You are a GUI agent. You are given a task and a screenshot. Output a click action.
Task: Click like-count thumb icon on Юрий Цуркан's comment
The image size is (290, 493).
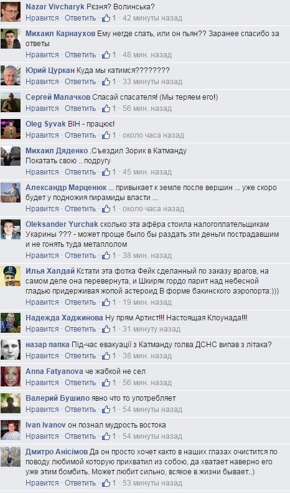click(x=106, y=82)
